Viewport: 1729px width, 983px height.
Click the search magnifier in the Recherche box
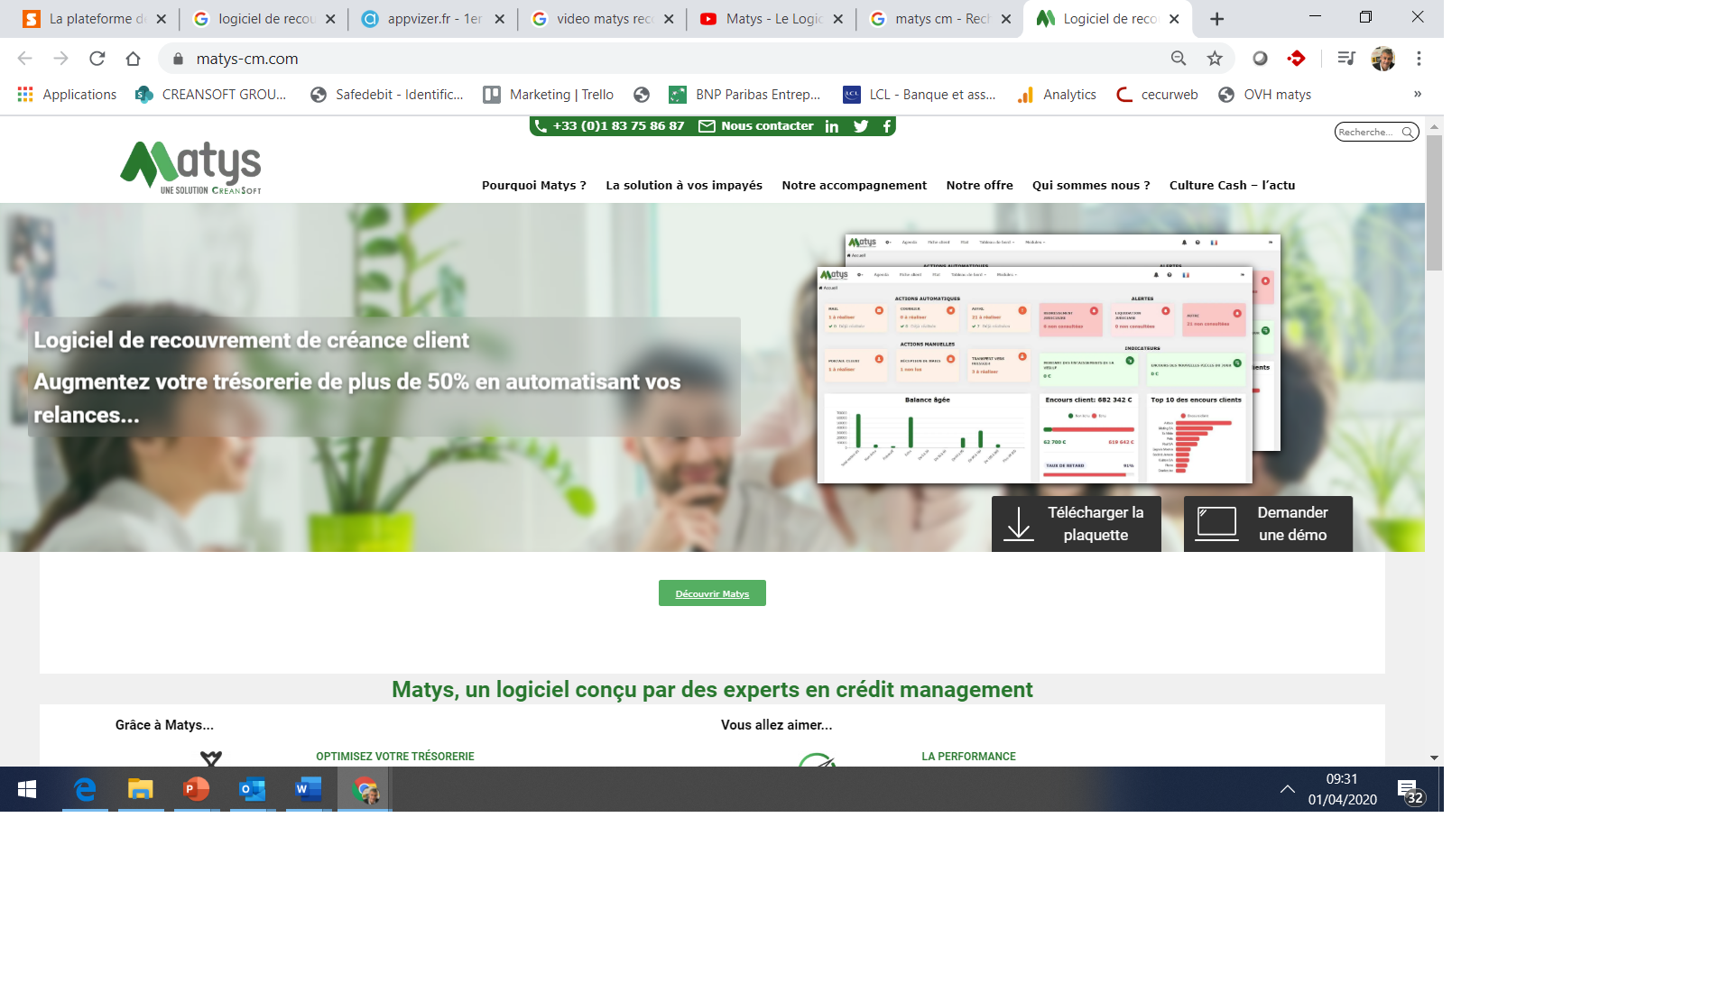tap(1408, 132)
